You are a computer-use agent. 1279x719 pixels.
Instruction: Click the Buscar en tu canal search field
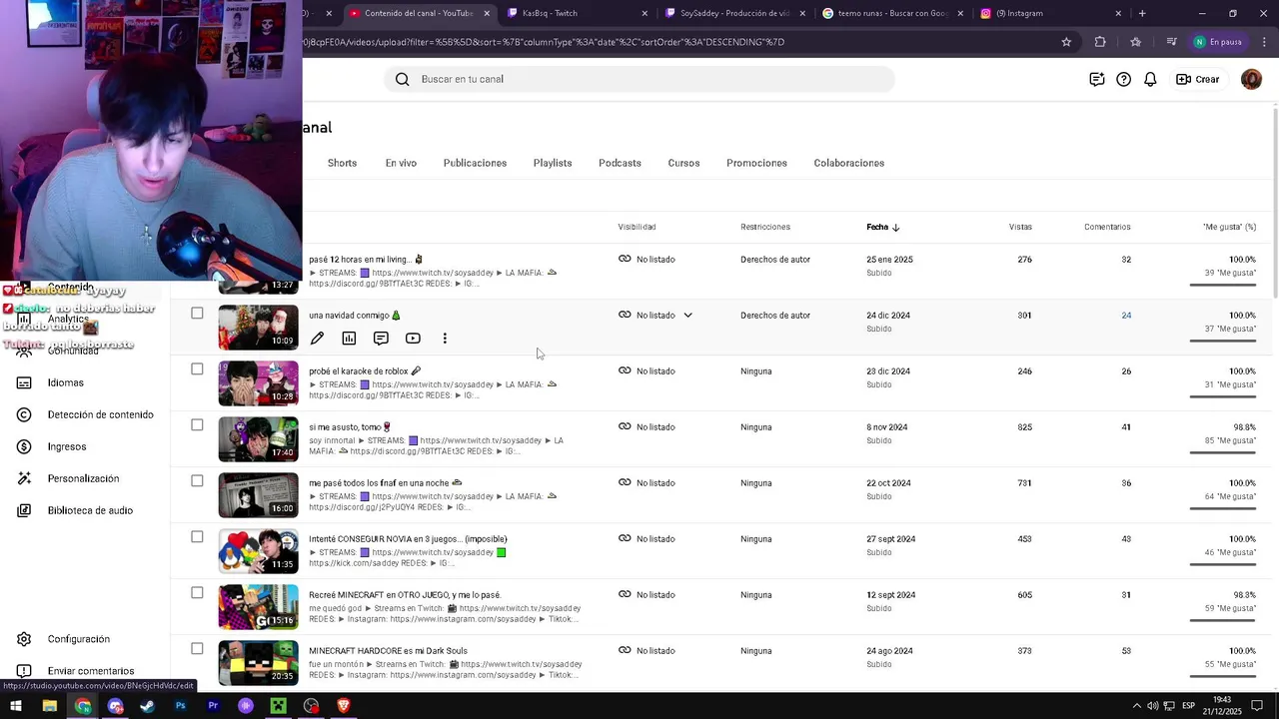[x=639, y=79]
